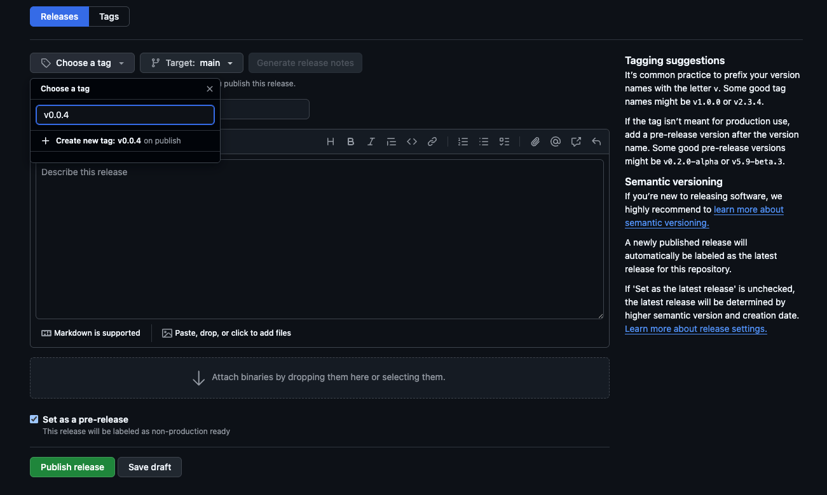Attach files with the paperclip icon

(x=535, y=142)
